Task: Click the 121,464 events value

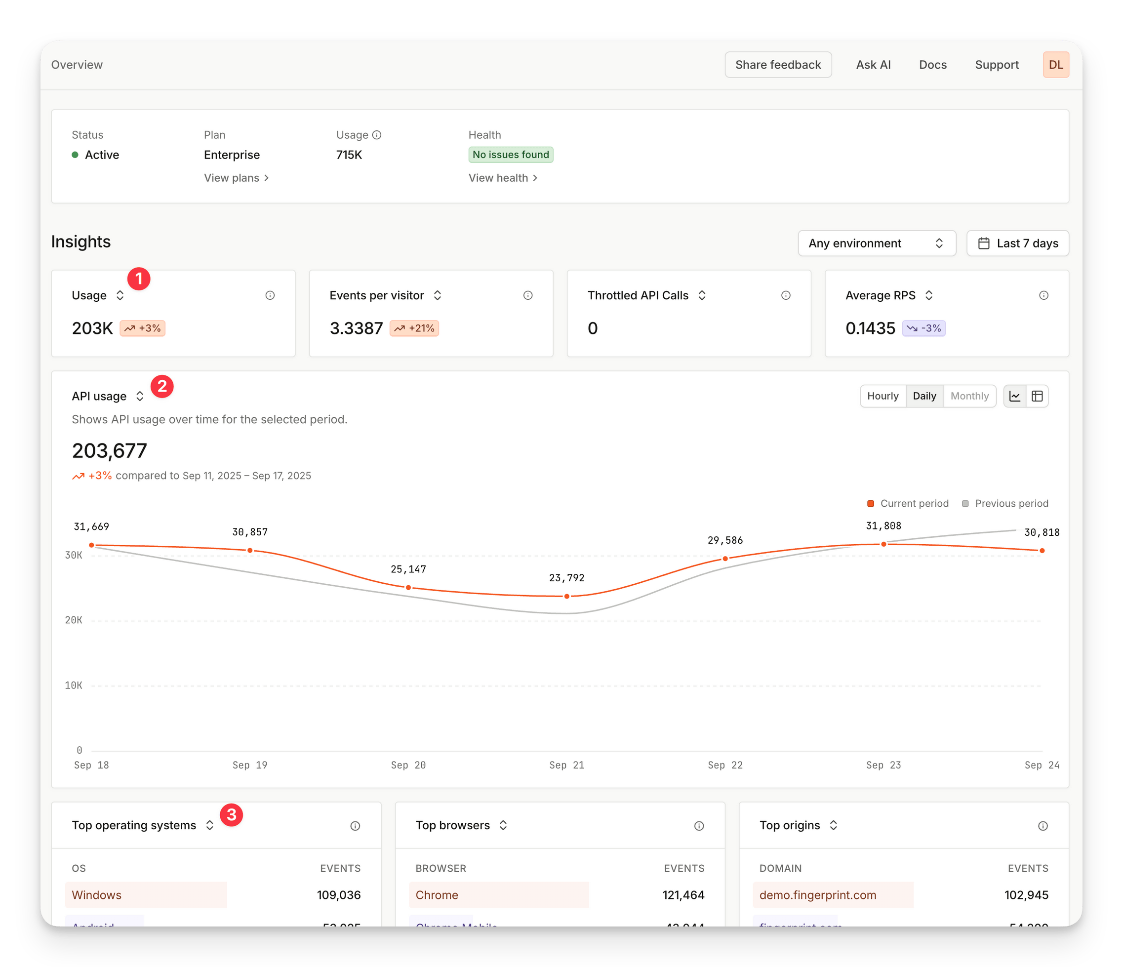Action: tap(683, 895)
